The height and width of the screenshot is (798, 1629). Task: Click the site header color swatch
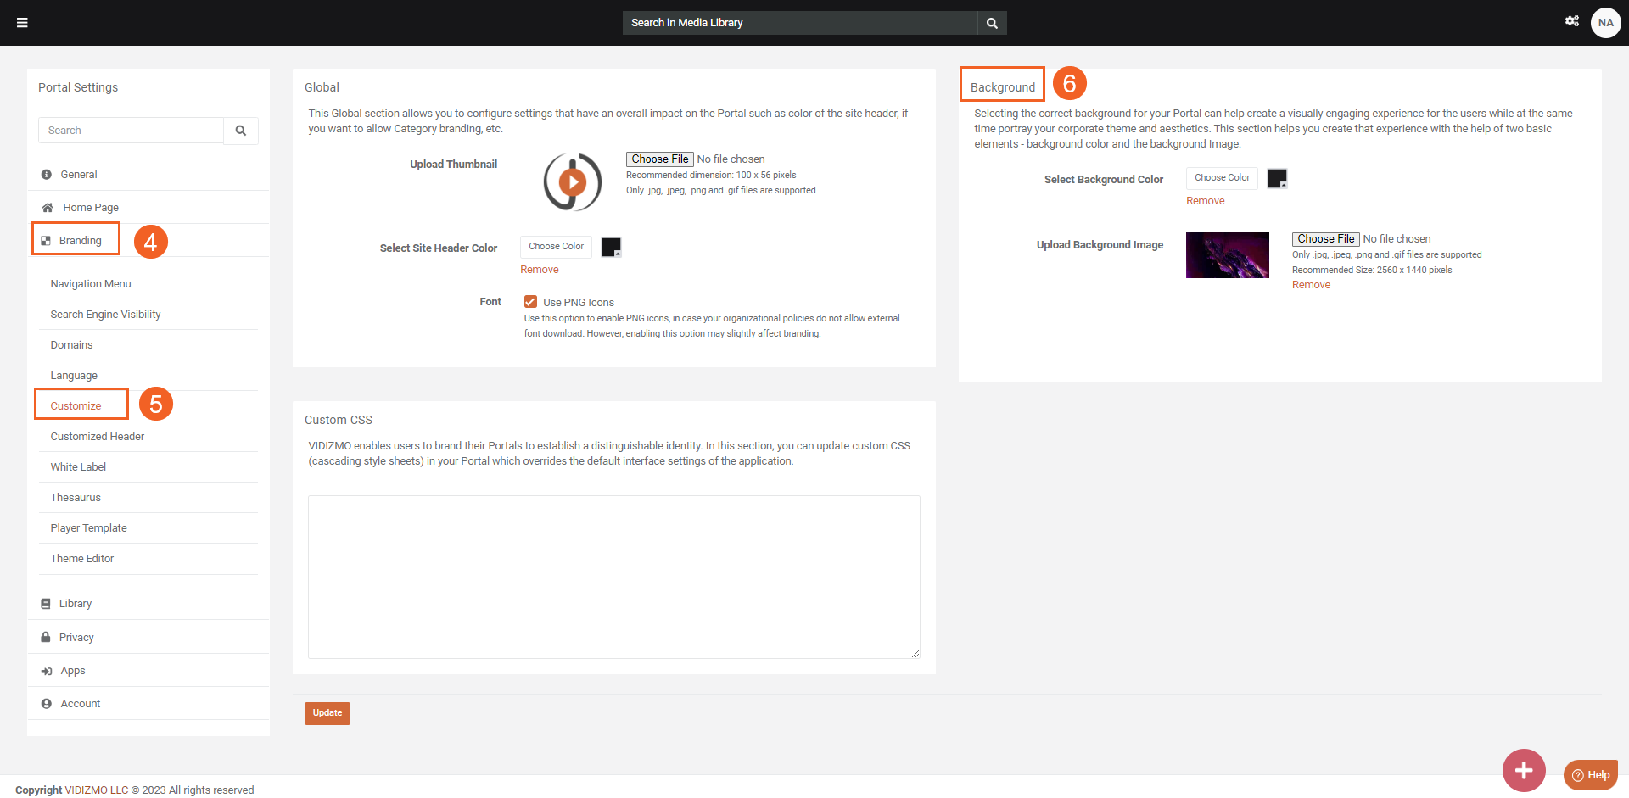[x=611, y=247]
